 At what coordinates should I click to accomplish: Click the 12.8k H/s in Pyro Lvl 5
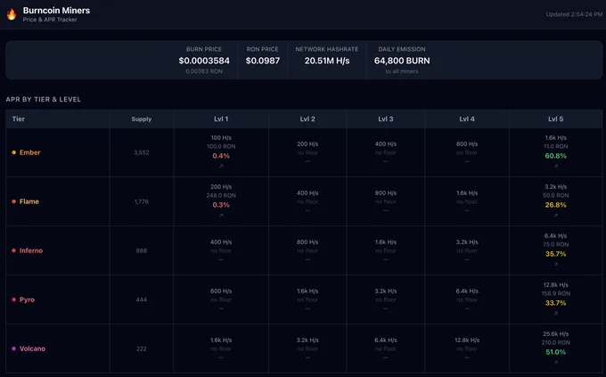(556, 285)
